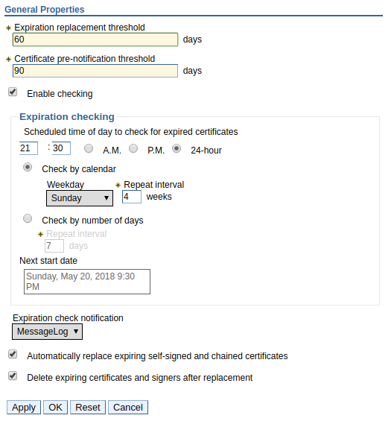Click the hour field showing 21
This screenshot has height=424, width=391.
pos(28,148)
